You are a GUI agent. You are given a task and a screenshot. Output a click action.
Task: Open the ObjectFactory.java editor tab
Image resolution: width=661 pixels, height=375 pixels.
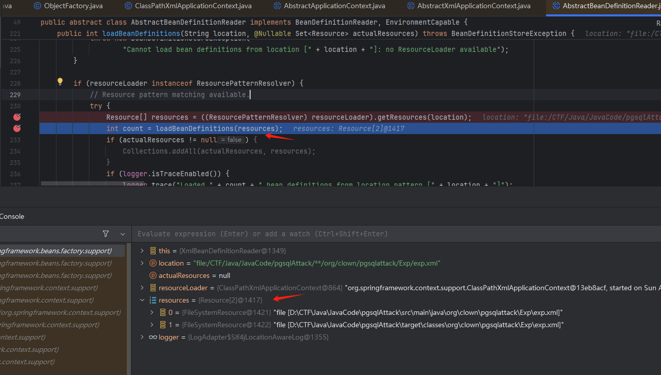click(x=68, y=6)
